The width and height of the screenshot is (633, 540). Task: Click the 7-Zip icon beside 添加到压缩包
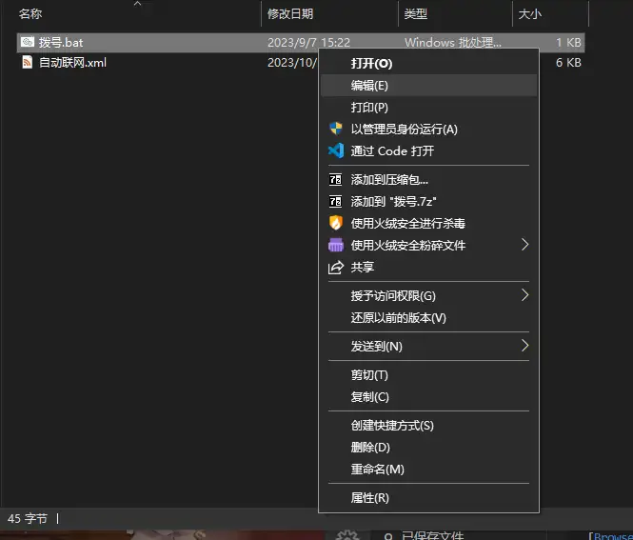(335, 179)
